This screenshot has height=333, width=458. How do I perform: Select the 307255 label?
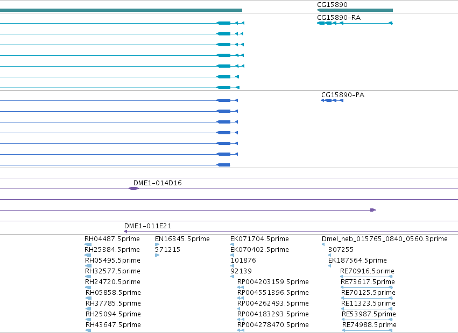341,250
